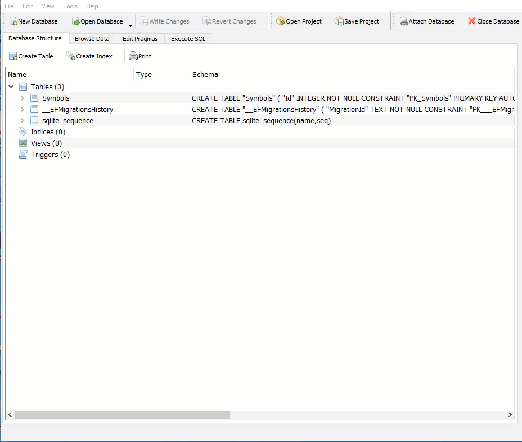The width and height of the screenshot is (522, 442).
Task: Create a new table
Action: [31, 56]
